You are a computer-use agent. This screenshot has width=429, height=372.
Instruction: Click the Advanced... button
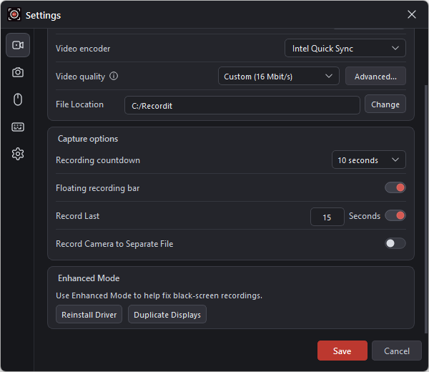coord(375,76)
